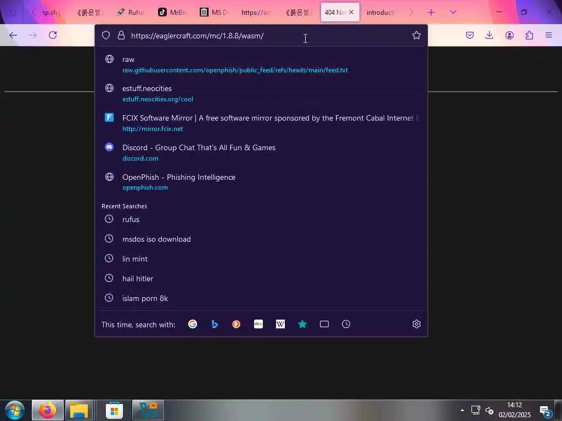Open the Extensions puzzle icon
The image size is (562, 421).
(x=529, y=35)
